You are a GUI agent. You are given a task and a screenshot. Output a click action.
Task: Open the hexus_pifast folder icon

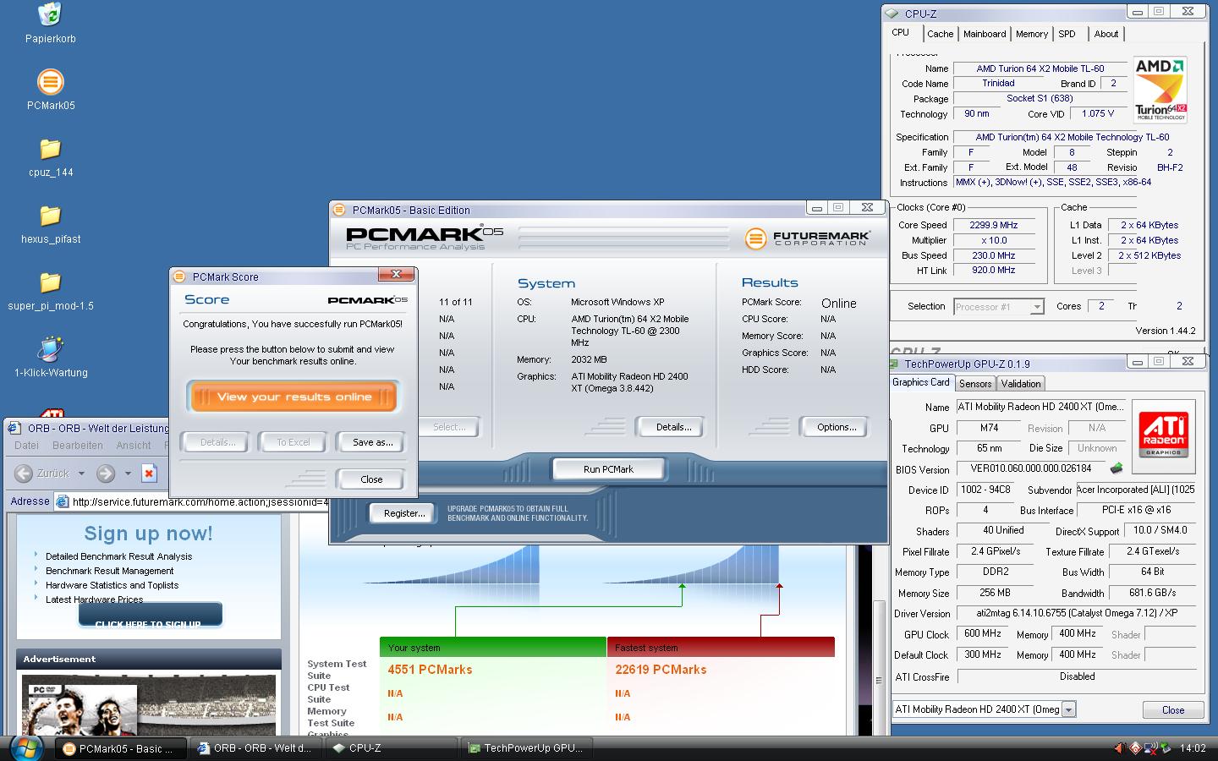[51, 216]
